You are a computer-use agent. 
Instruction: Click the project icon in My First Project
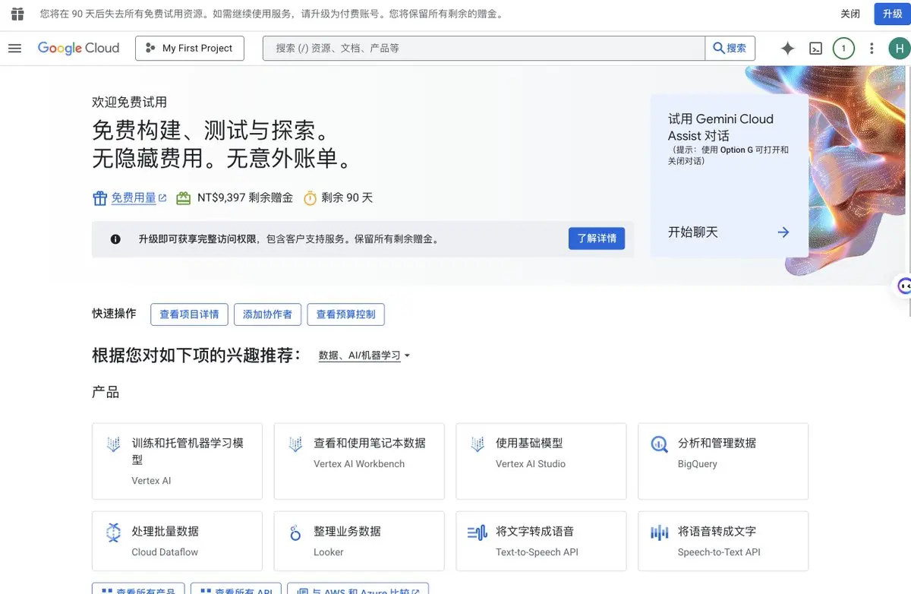[x=150, y=48]
